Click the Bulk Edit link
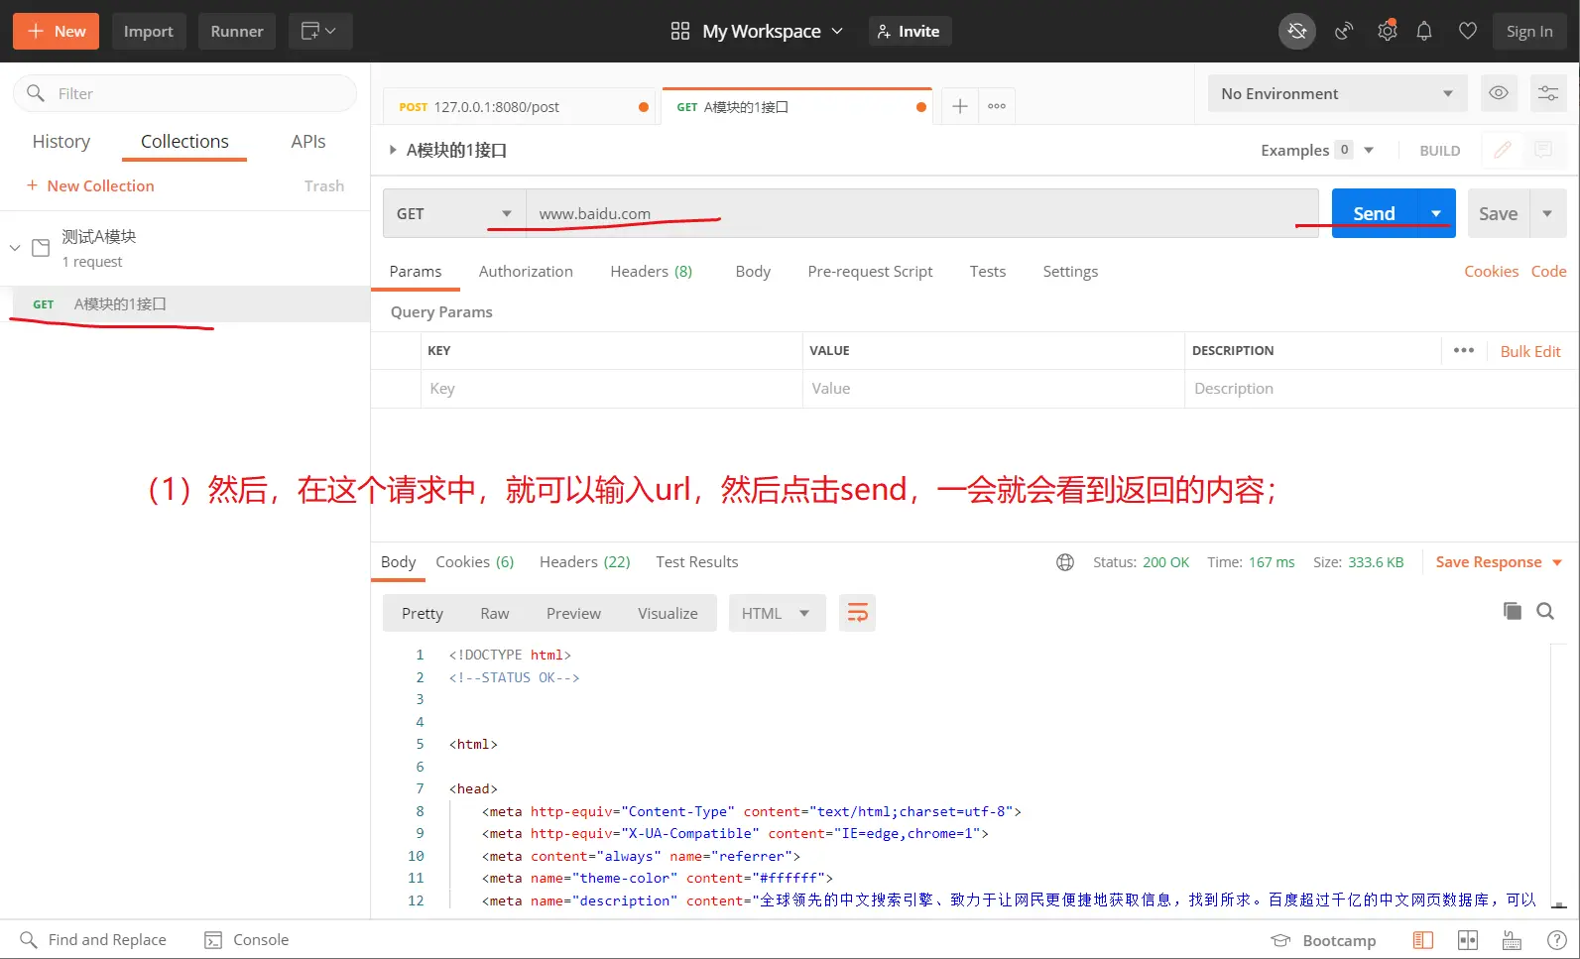1580x959 pixels. (1529, 351)
